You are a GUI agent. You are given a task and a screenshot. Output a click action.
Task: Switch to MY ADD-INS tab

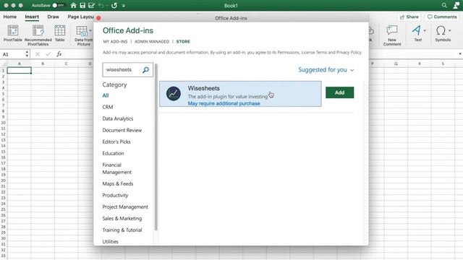[x=115, y=42]
